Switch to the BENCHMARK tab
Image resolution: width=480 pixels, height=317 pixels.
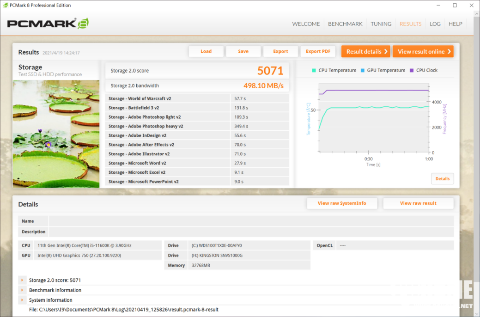point(345,24)
